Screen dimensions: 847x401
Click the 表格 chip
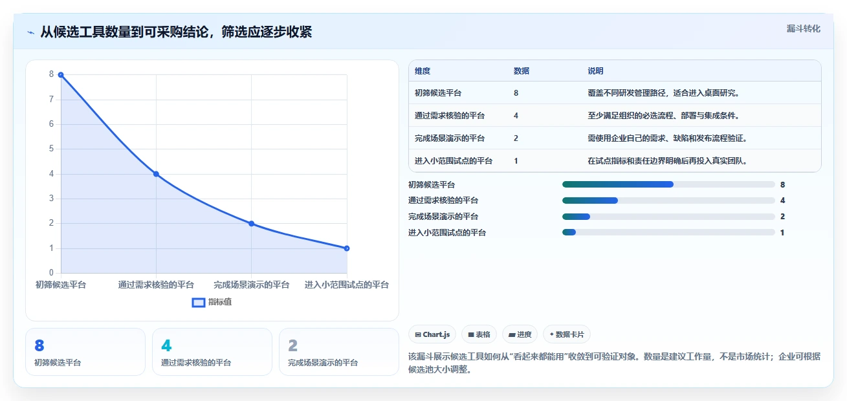point(479,334)
